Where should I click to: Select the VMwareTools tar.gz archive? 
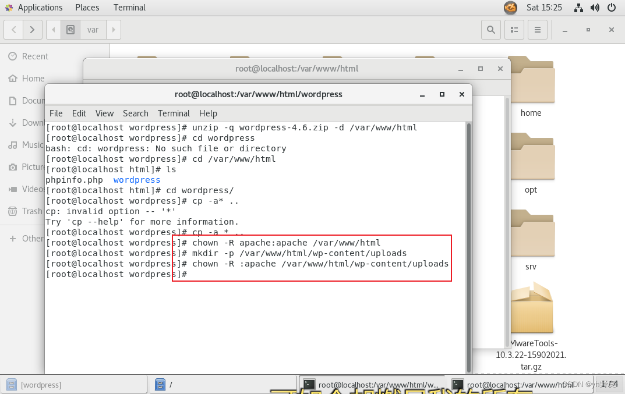[532, 307]
